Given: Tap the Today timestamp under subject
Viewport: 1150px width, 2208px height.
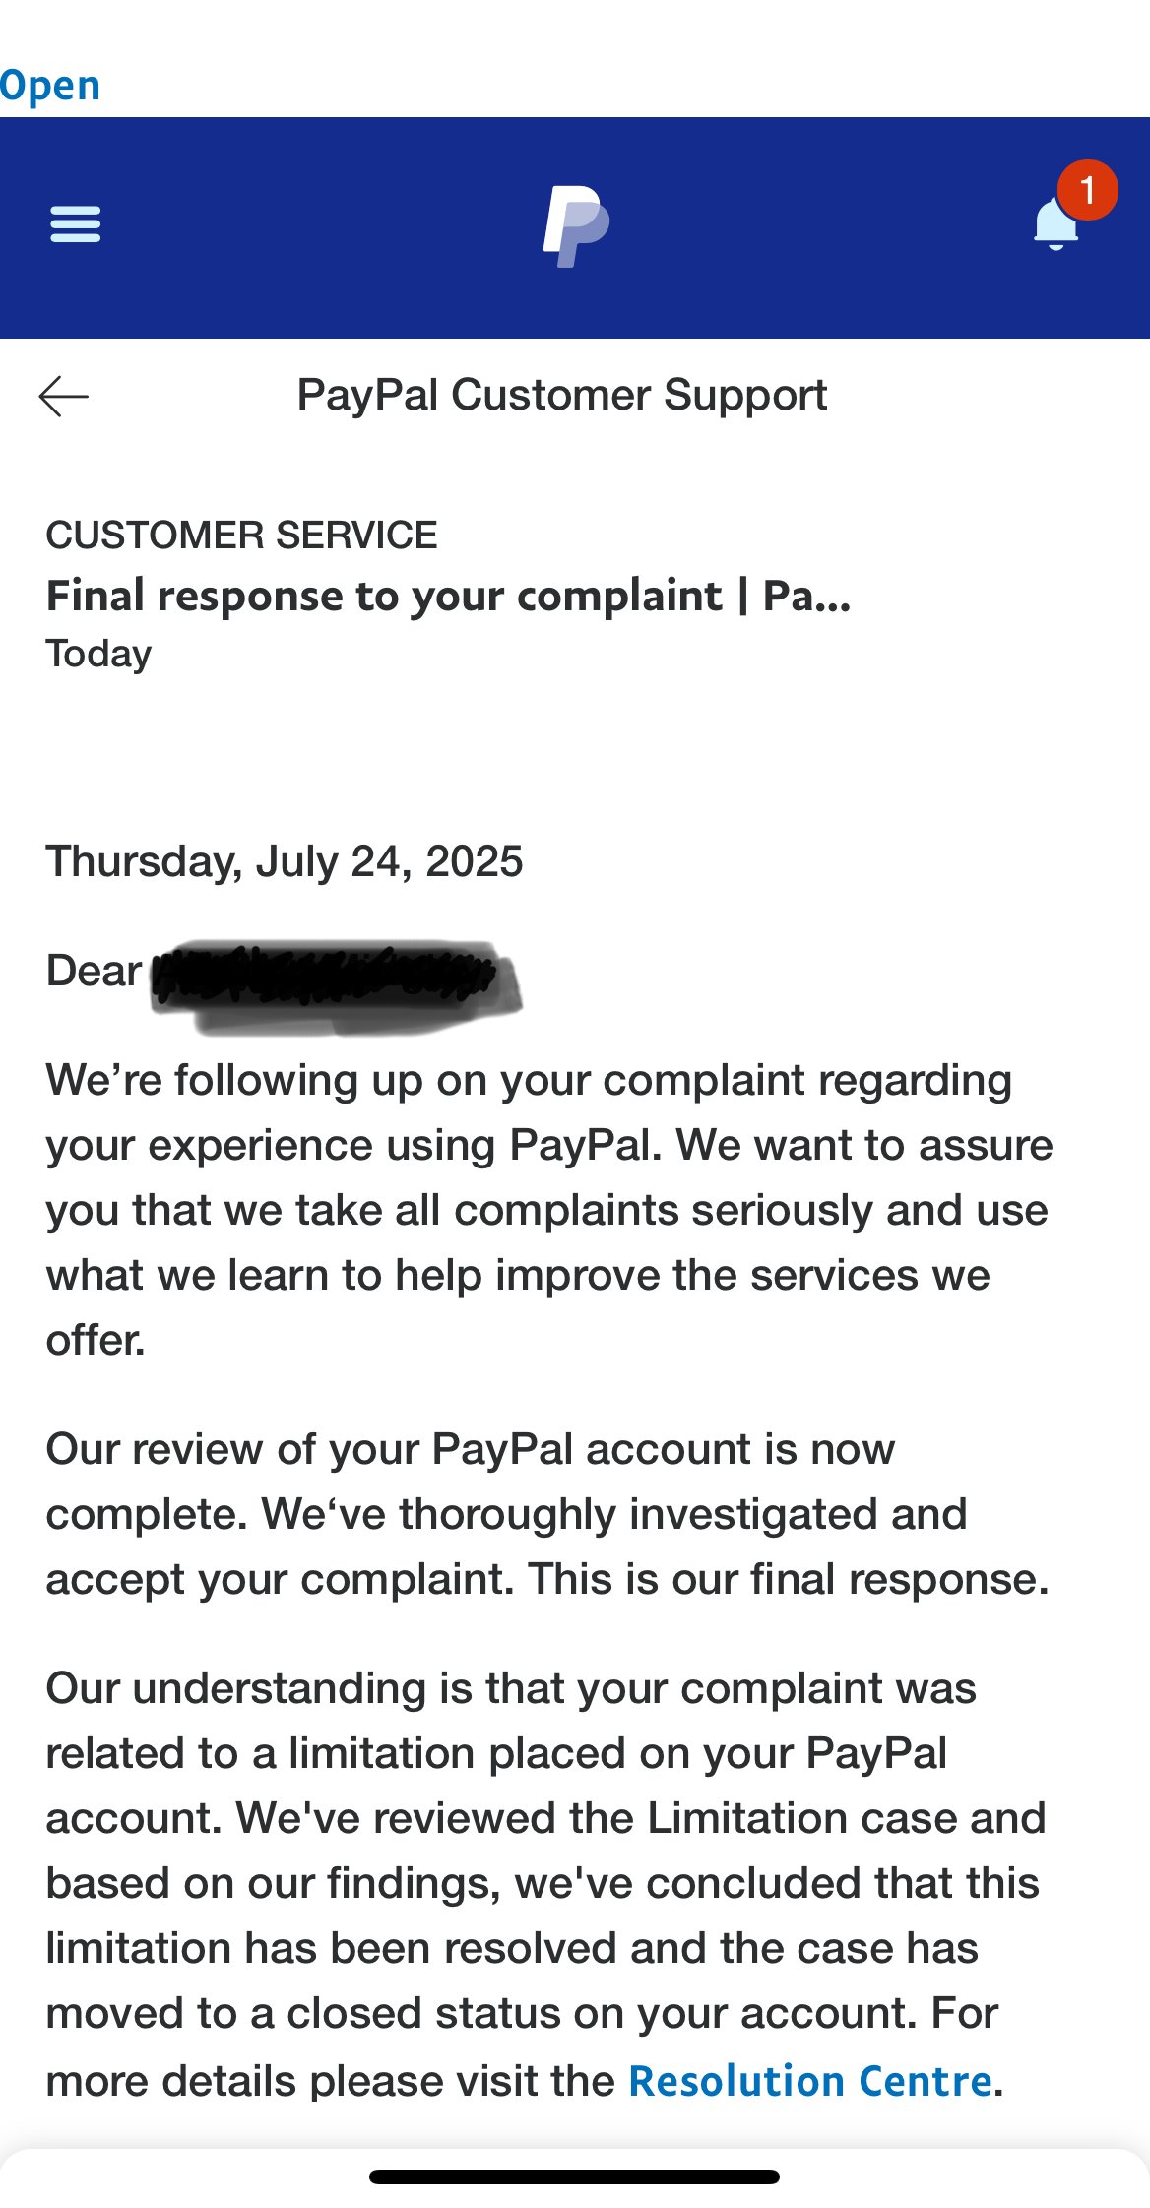Looking at the screenshot, I should point(99,654).
